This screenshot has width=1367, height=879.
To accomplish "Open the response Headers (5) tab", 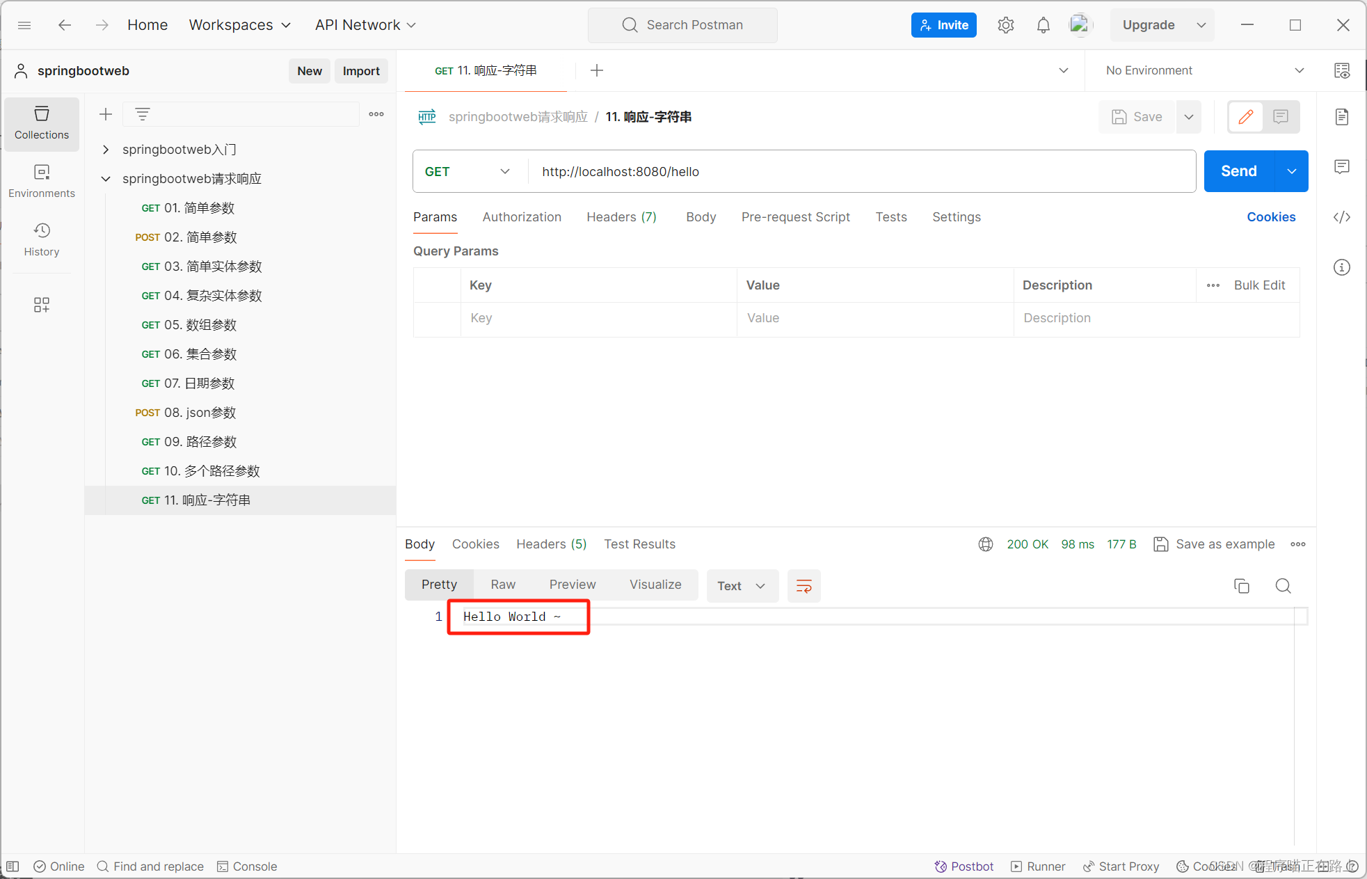I will point(551,544).
